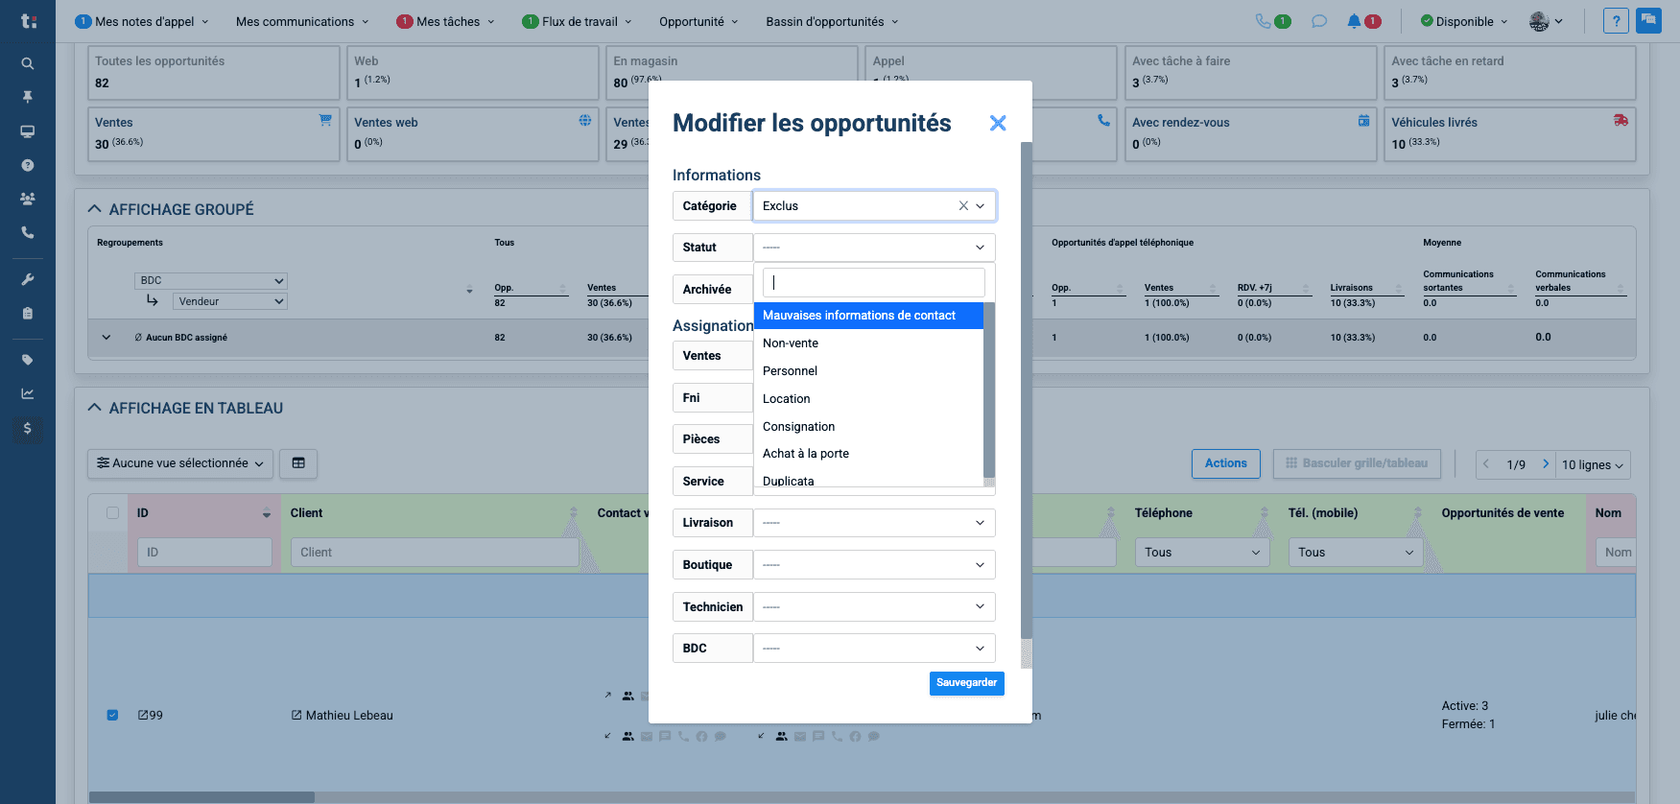Image resolution: width=1680 pixels, height=804 pixels.
Task: Click the Sauvegarder button
Action: coord(966,683)
